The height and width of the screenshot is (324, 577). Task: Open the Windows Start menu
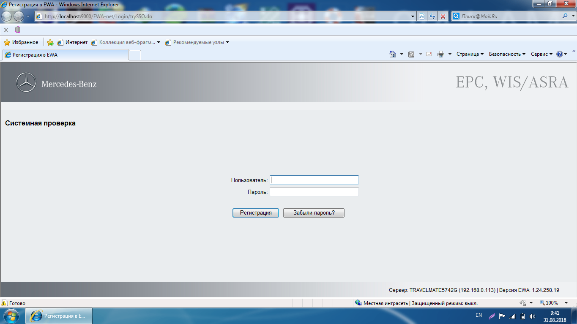coord(11,316)
